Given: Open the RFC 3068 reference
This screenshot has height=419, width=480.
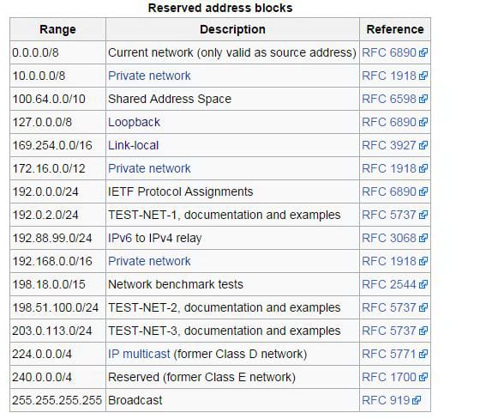Looking at the screenshot, I should click(389, 238).
